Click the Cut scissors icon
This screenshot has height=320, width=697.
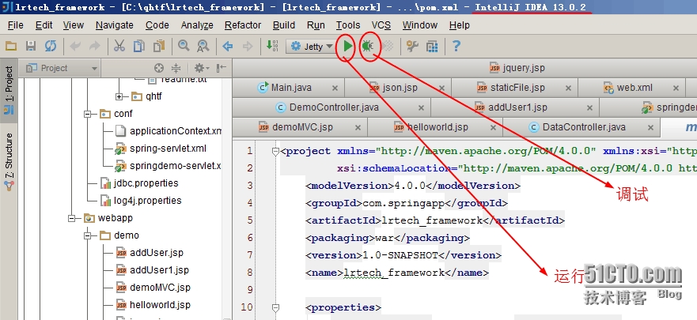[x=119, y=46]
